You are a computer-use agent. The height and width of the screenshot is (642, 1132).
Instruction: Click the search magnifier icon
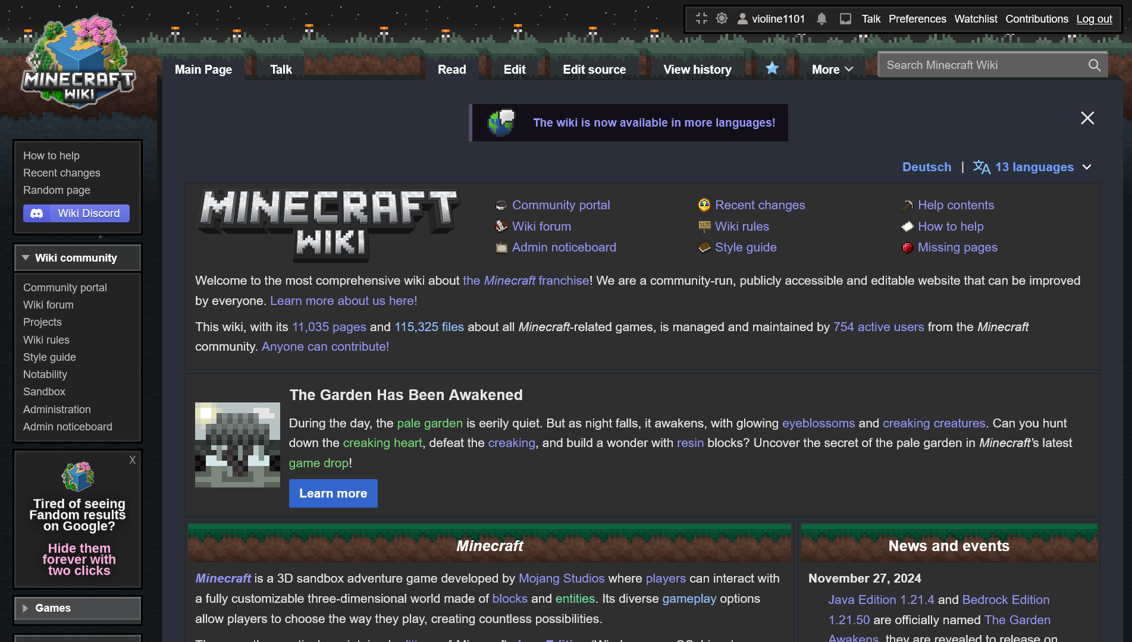[x=1095, y=65]
